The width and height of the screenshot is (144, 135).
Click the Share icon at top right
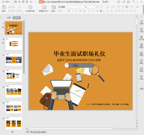tap(124, 2)
